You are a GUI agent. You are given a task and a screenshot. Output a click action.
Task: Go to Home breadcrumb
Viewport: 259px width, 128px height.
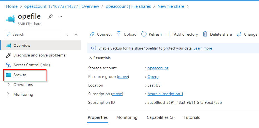[12, 6]
